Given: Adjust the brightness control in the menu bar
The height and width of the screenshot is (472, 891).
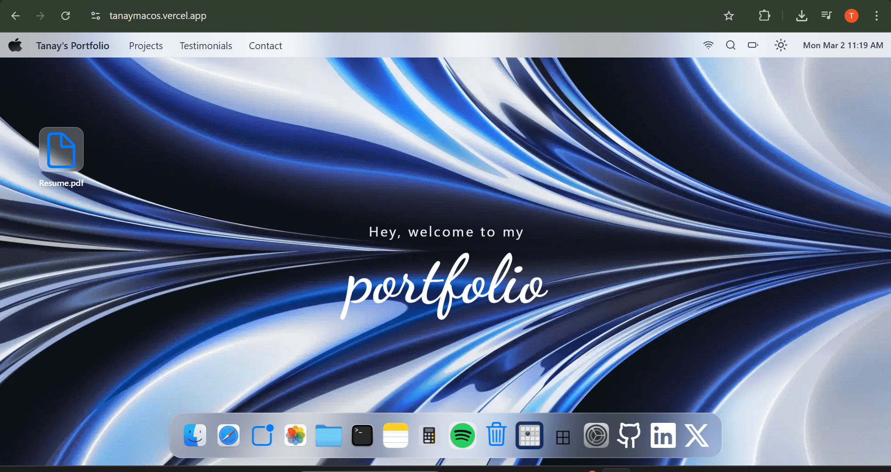Looking at the screenshot, I should (780, 45).
